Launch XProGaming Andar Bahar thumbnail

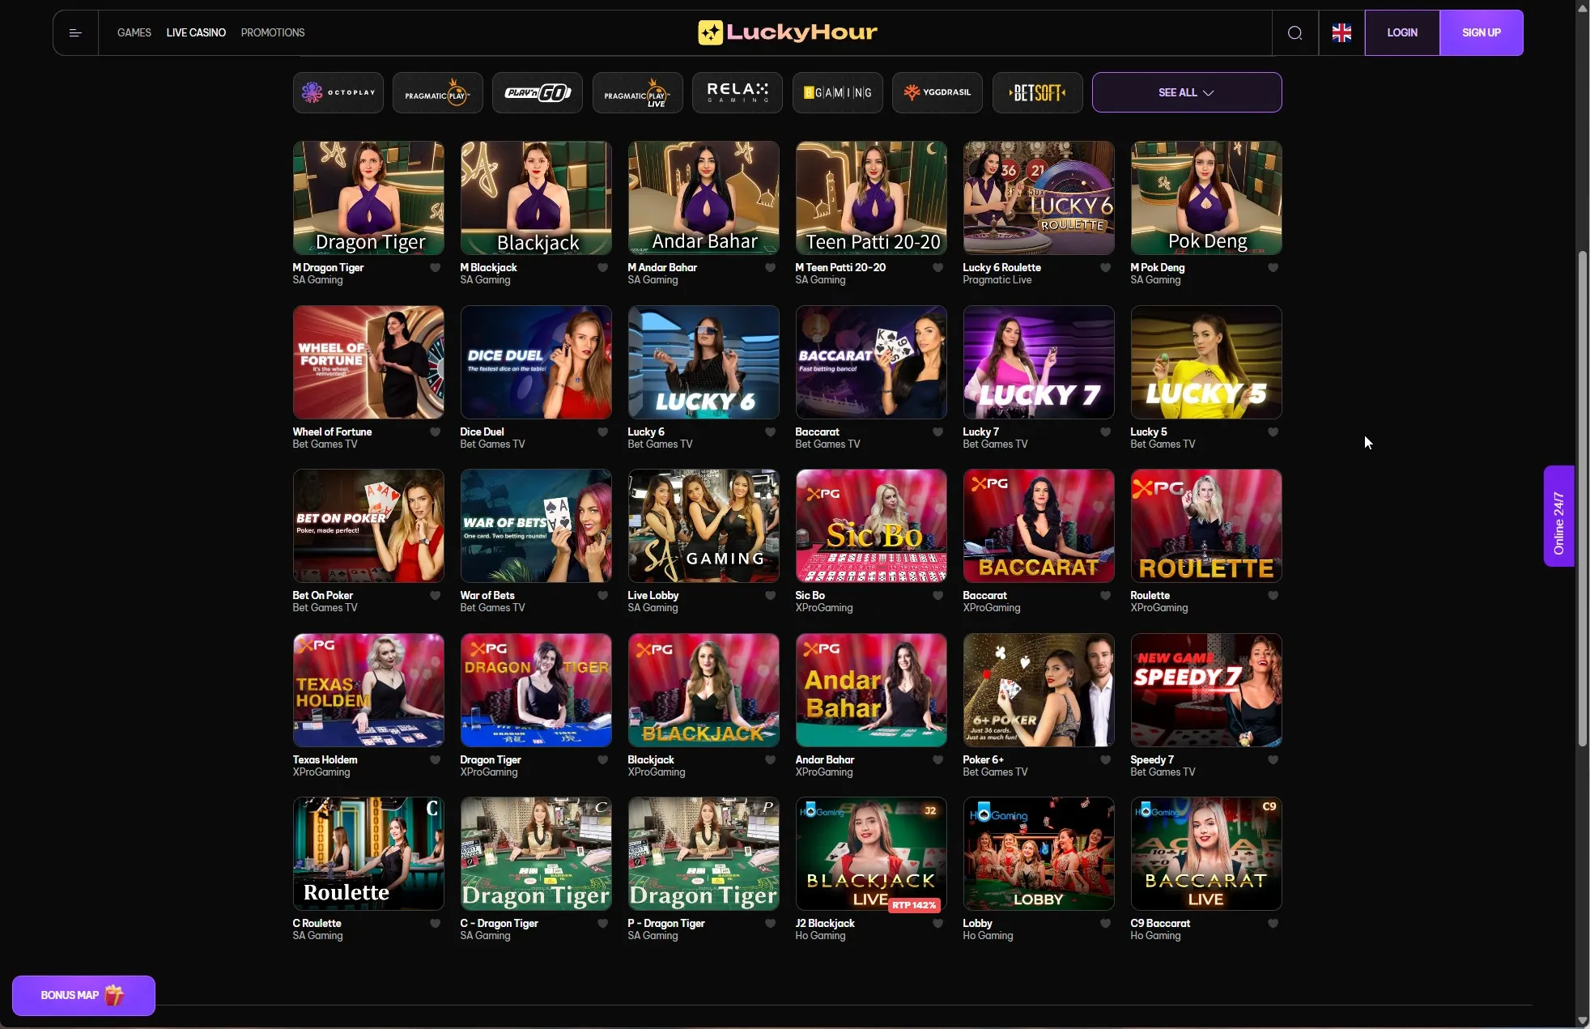[871, 691]
